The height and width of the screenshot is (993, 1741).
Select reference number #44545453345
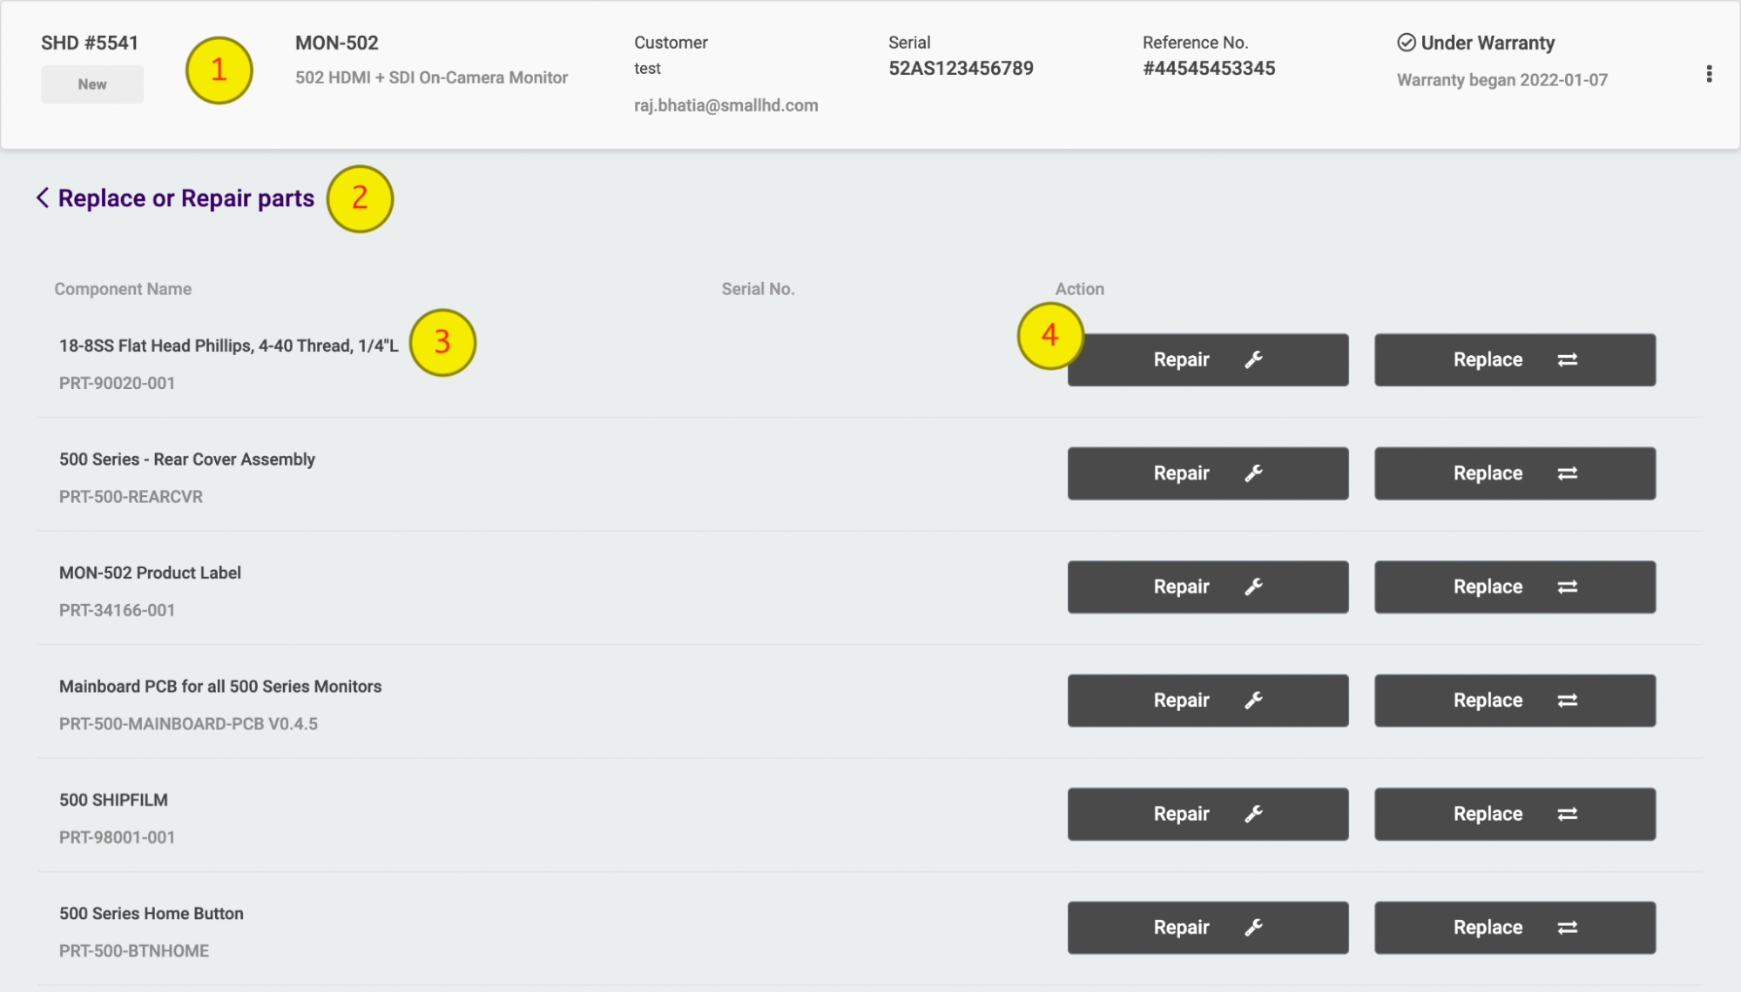1208,69
